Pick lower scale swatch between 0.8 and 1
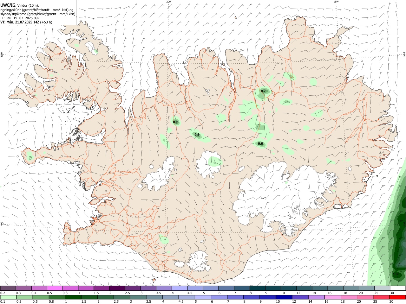 57,297
